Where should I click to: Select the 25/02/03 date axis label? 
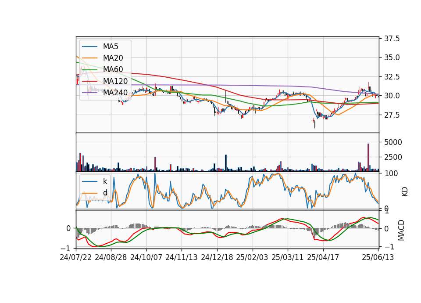[x=252, y=257]
